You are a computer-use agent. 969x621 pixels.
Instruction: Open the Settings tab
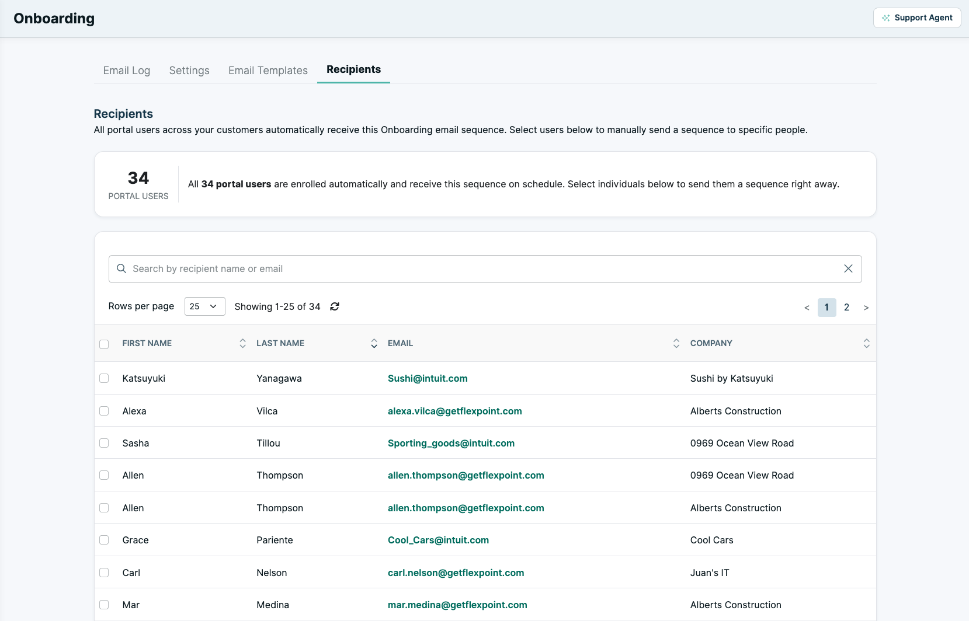click(189, 70)
